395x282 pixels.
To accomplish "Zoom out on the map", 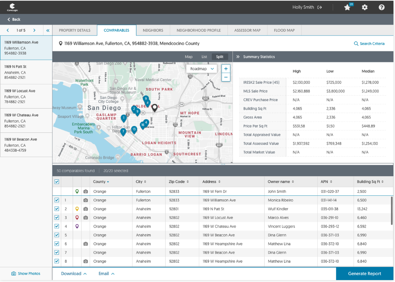I will [x=226, y=77].
